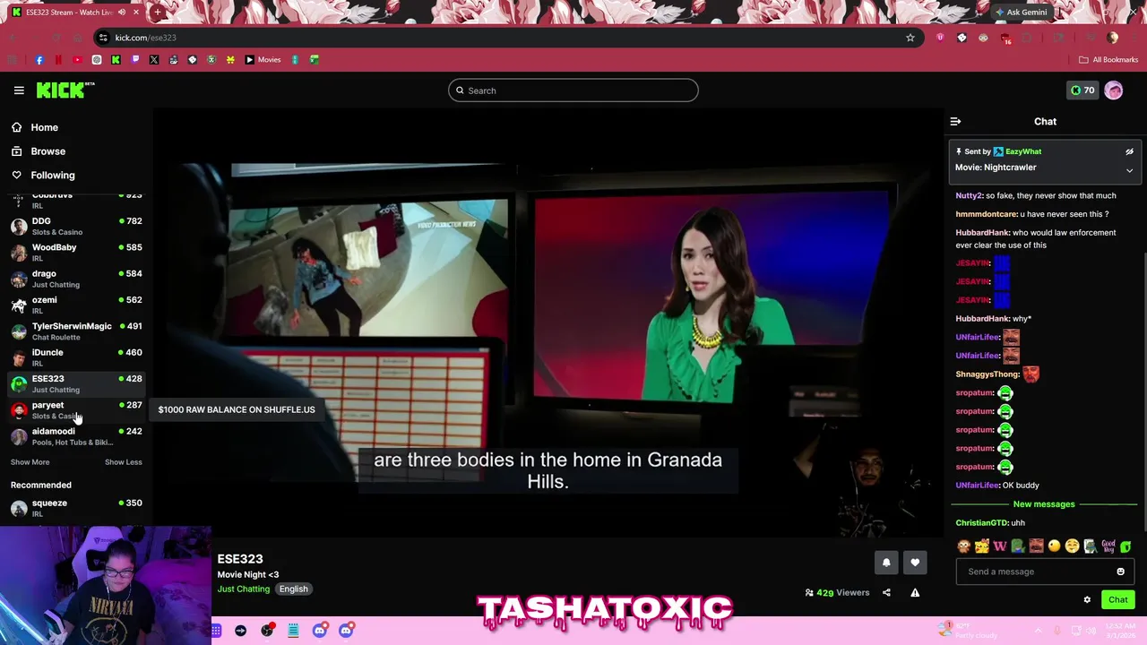Click the Just Chatting category link
This screenshot has height=645, width=1147.
[x=244, y=589]
